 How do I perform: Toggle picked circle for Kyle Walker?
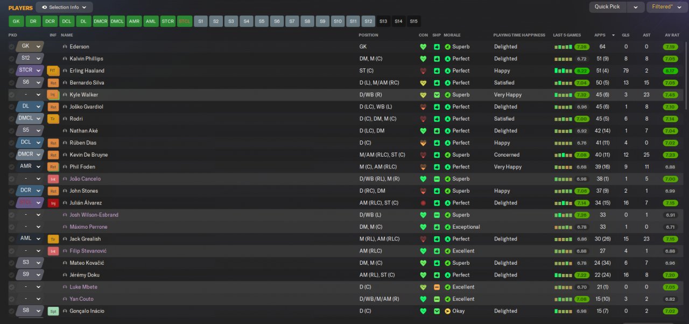click(12, 95)
